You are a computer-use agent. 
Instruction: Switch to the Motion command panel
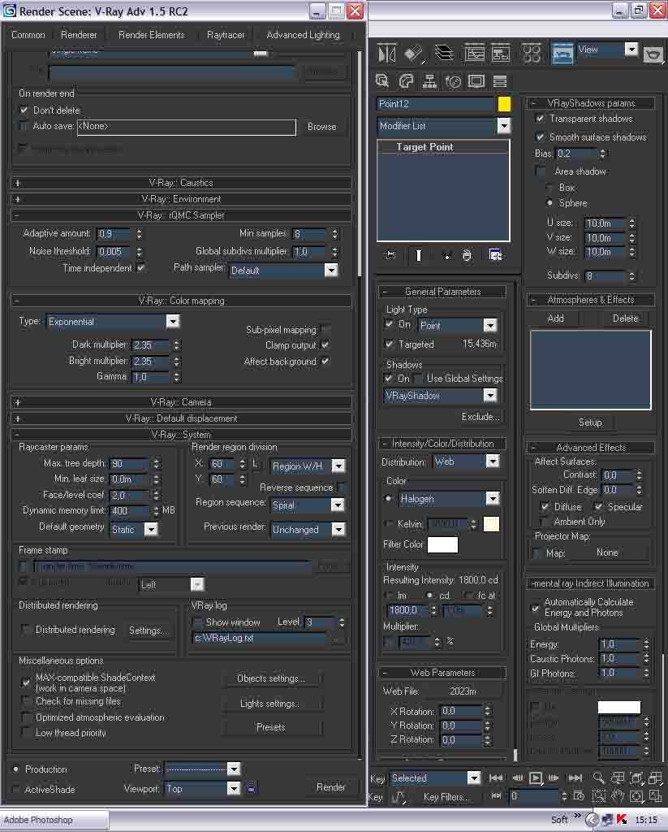(453, 80)
